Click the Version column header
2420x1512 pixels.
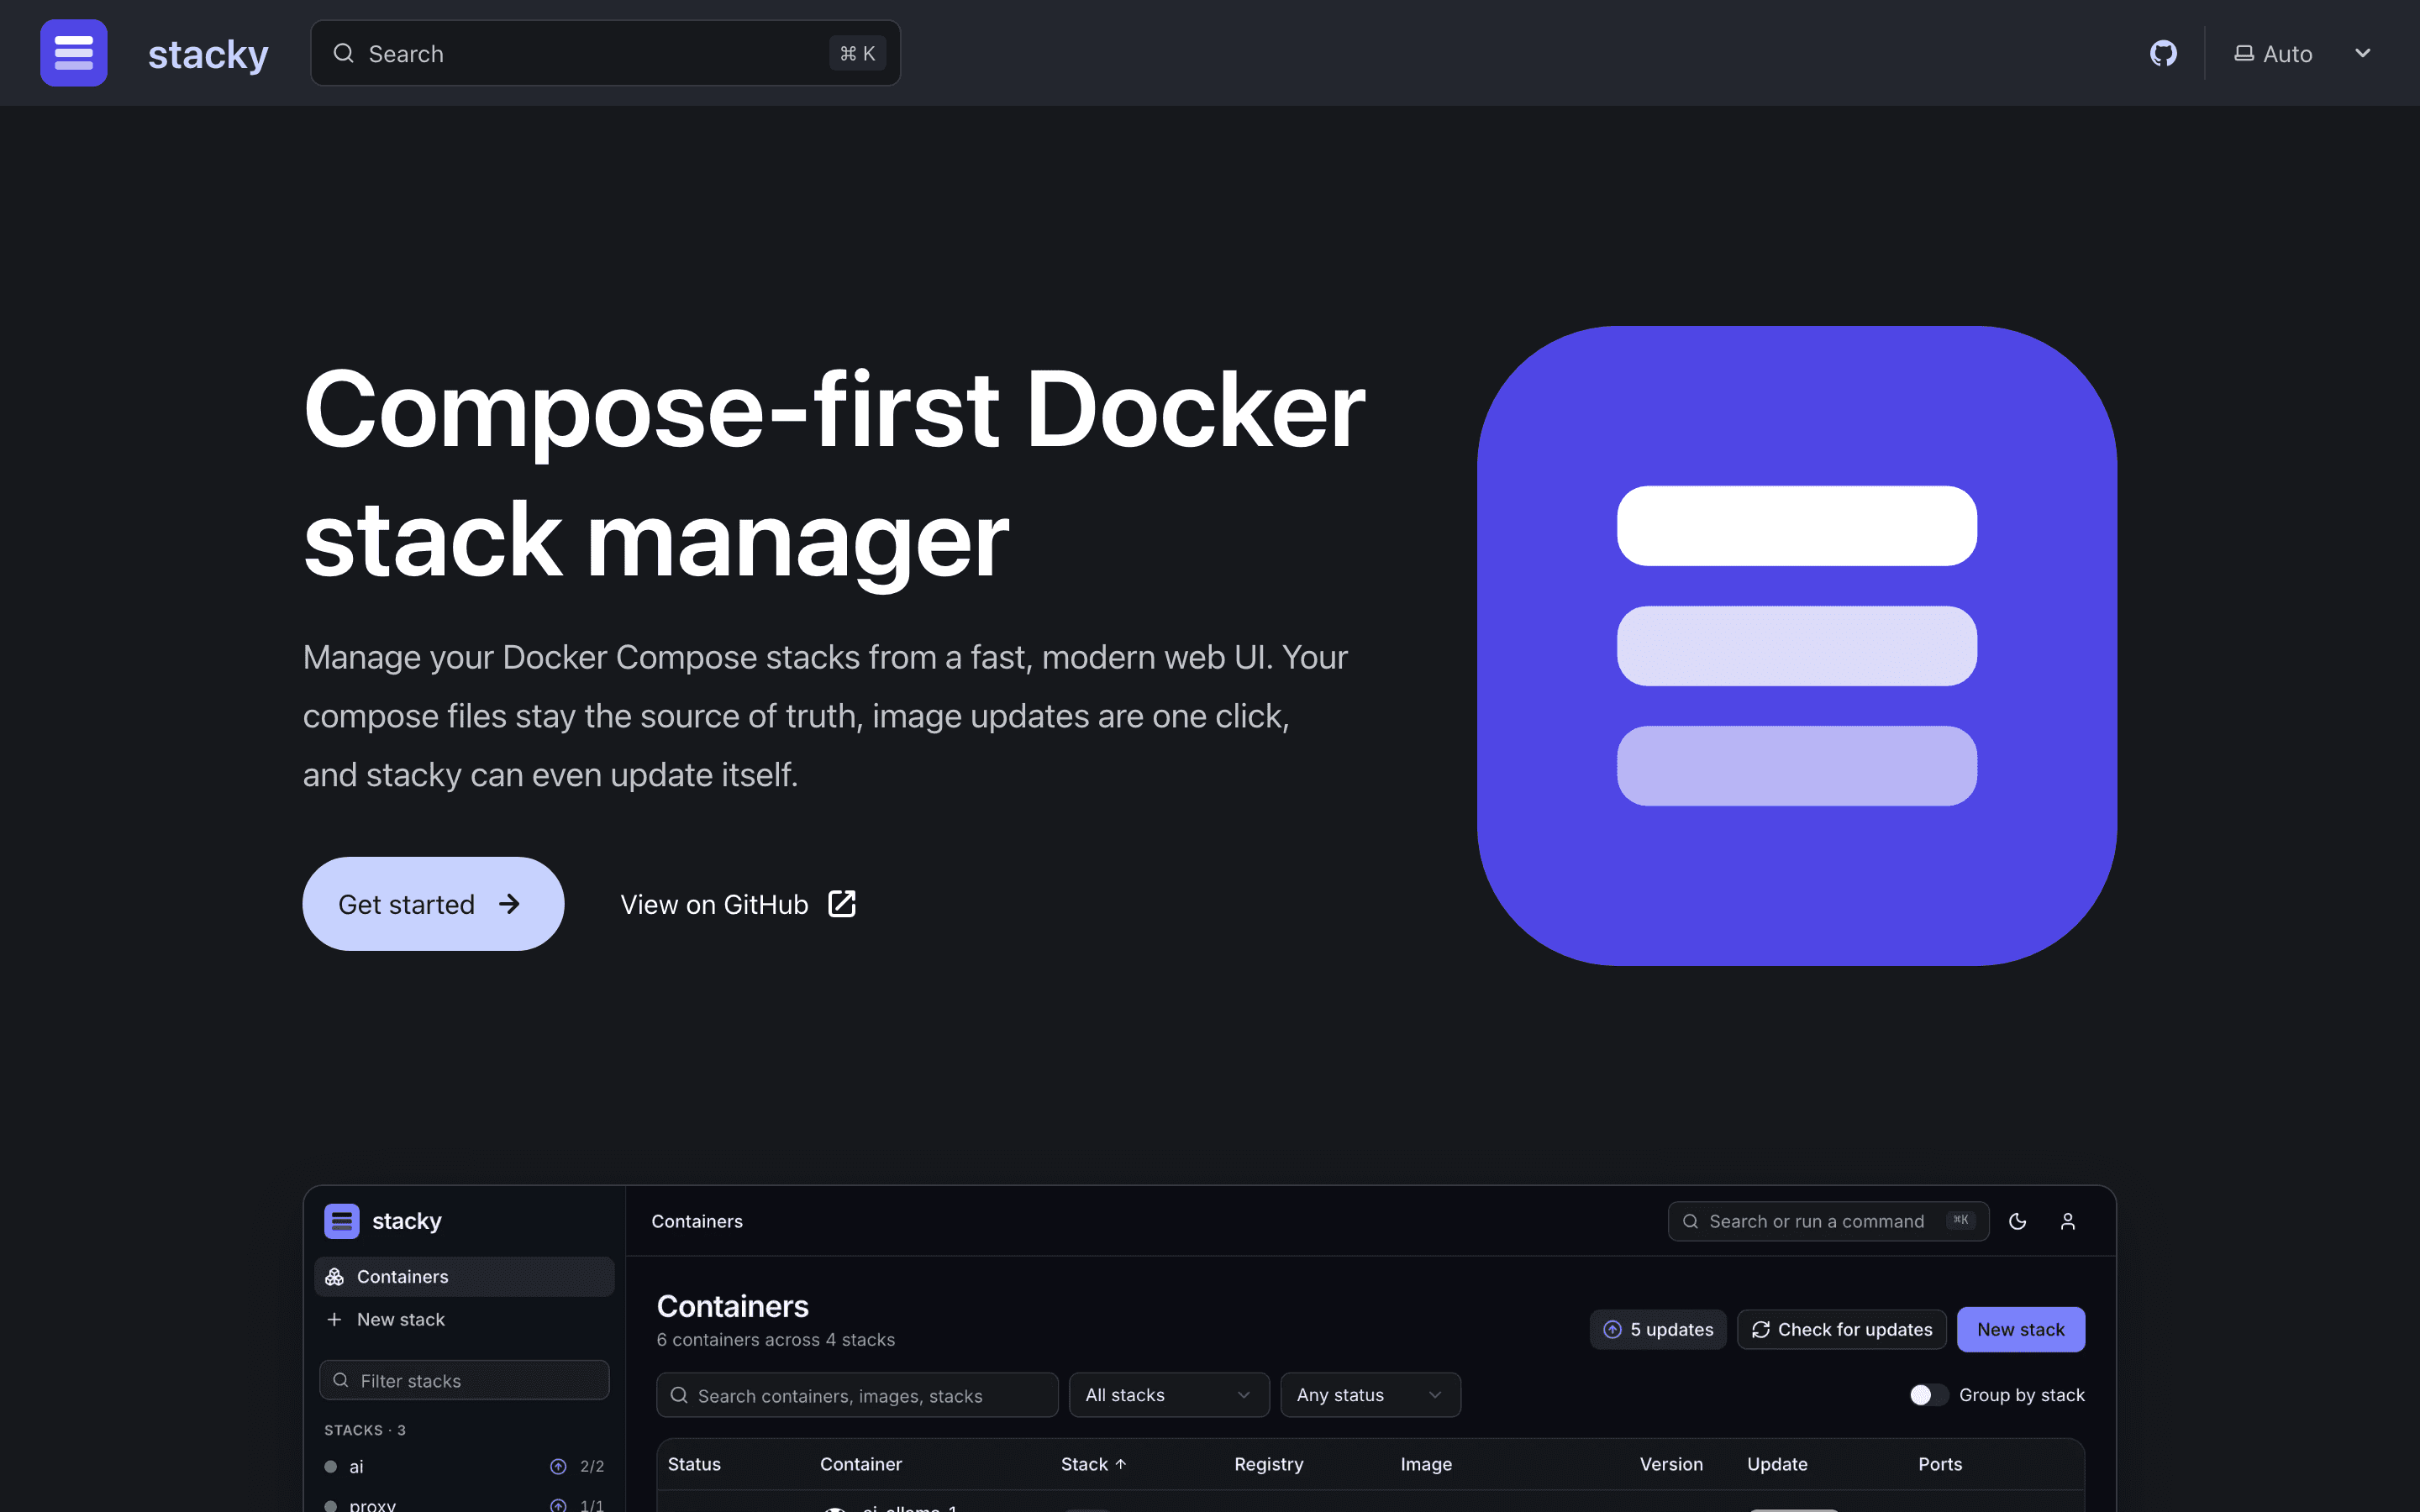coord(1671,1464)
